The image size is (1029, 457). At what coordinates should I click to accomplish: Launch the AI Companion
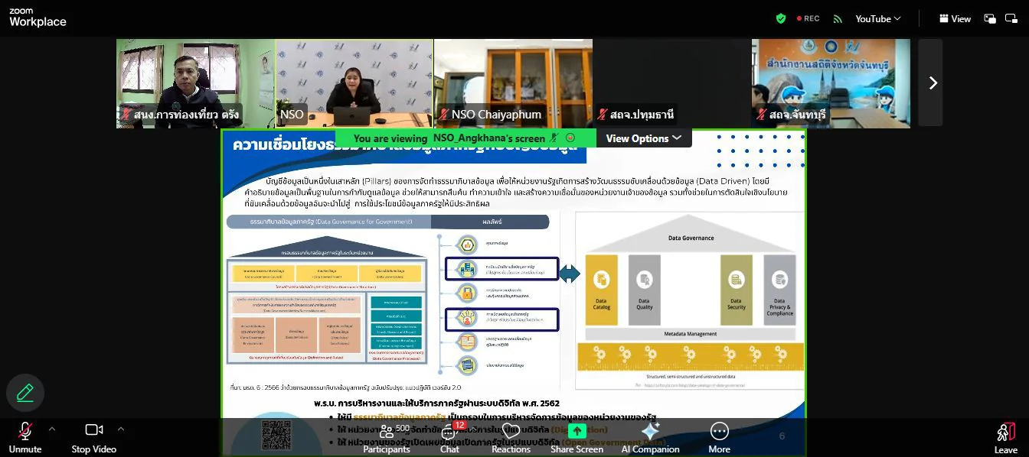650,438
